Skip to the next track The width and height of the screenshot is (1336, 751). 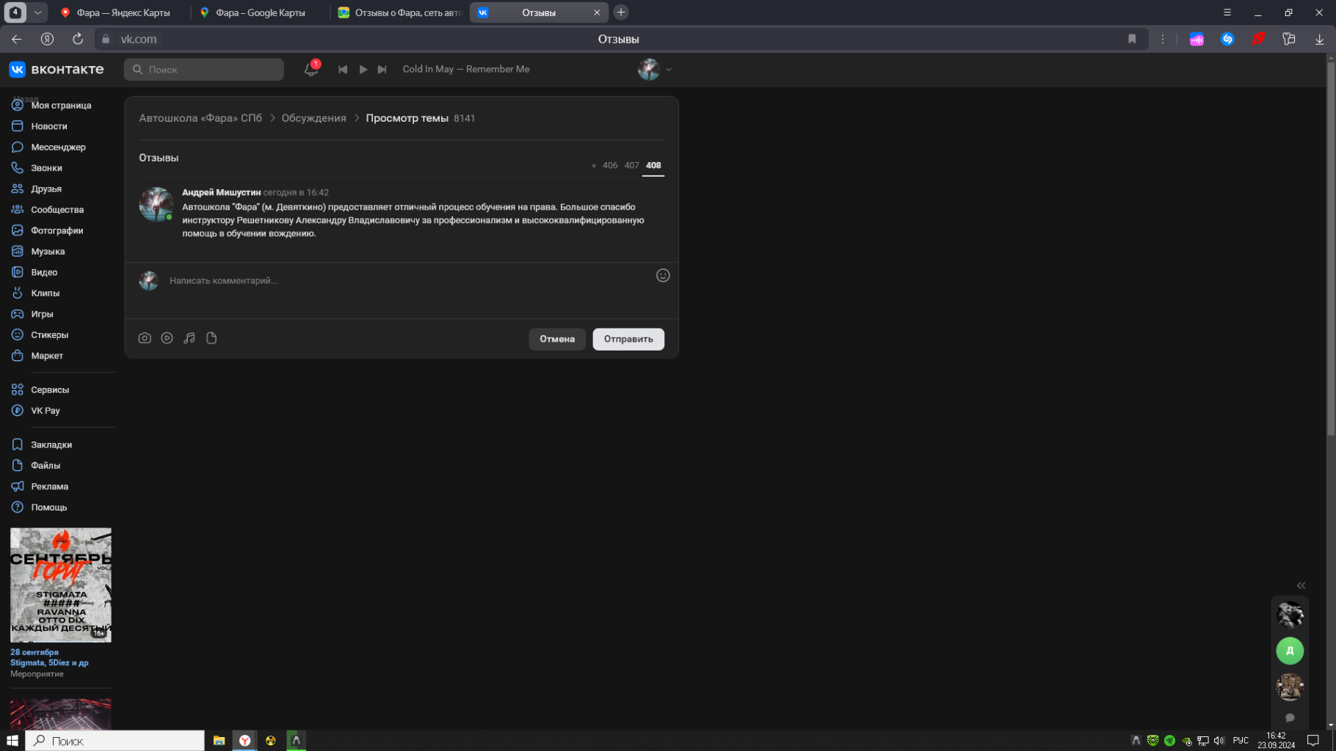[382, 70]
